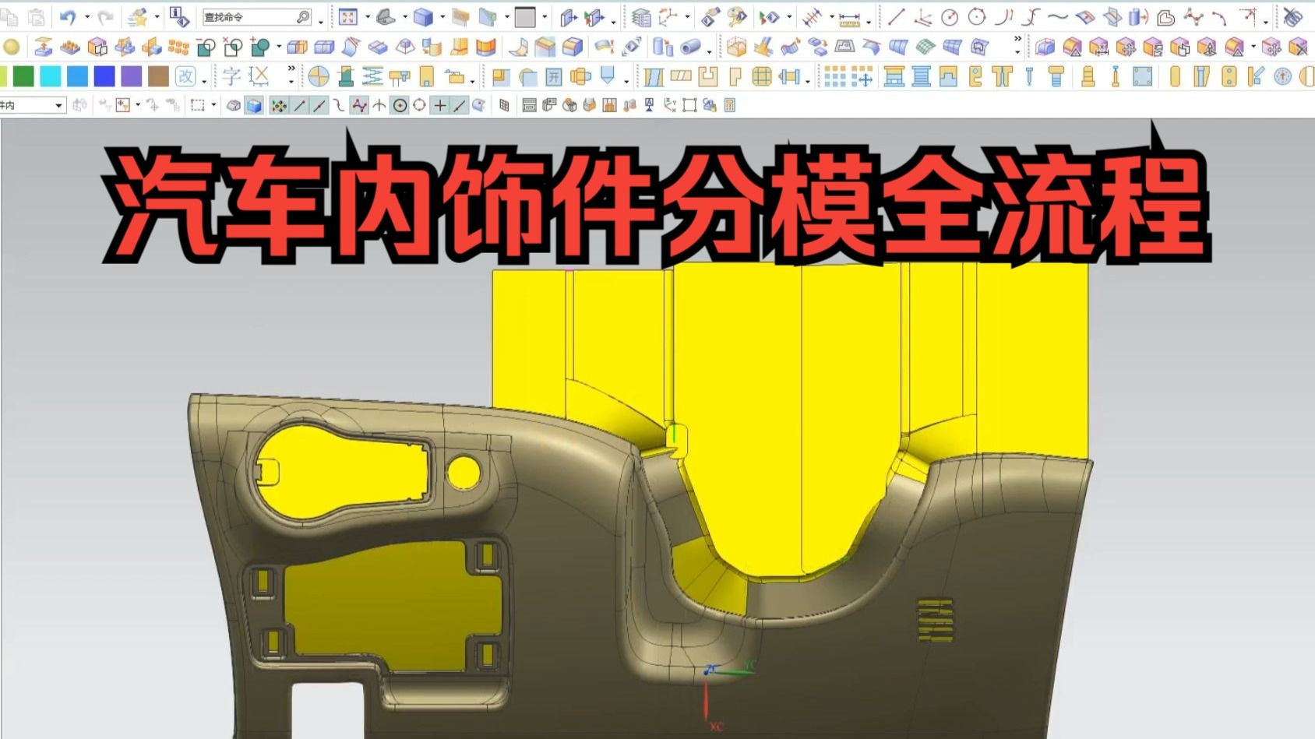Expand the rendering style dropdown arrow
The image size is (1315, 739).
[442, 16]
